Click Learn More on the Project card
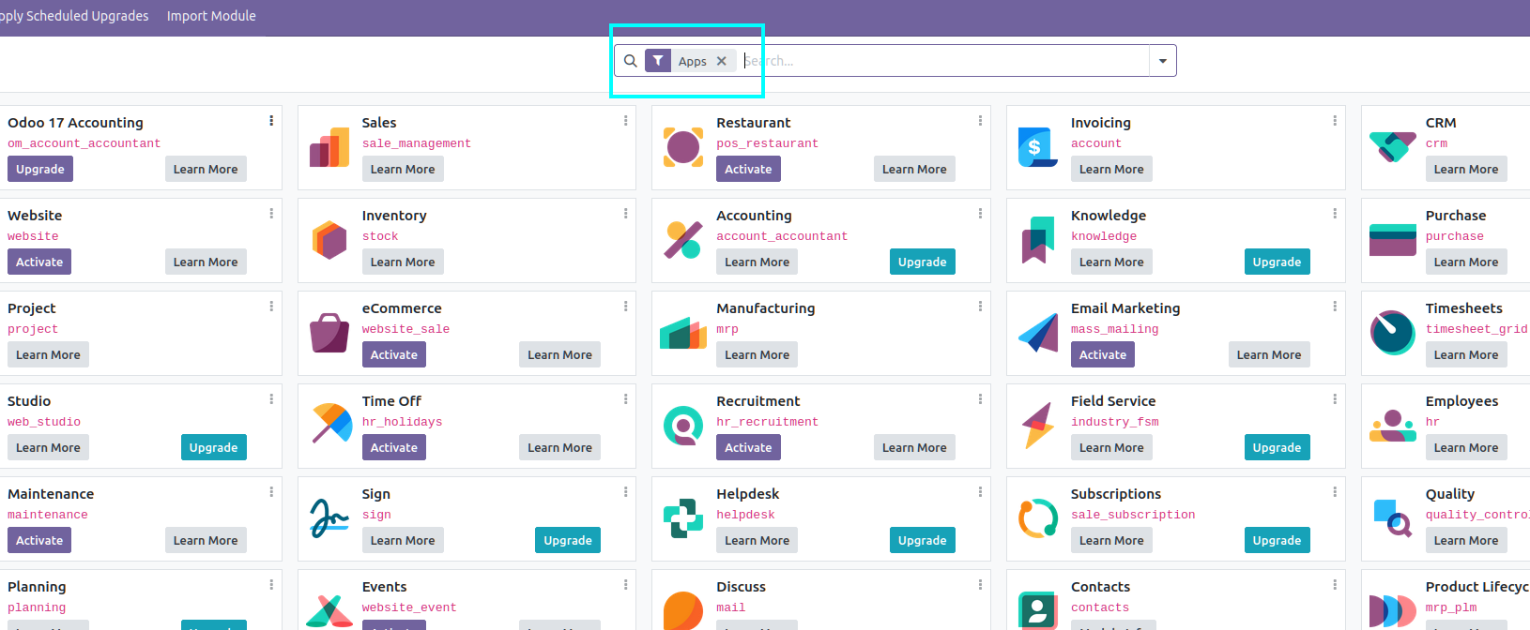Viewport: 1530px width, 630px height. (48, 355)
